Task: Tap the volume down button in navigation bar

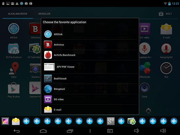Action: 137,131
